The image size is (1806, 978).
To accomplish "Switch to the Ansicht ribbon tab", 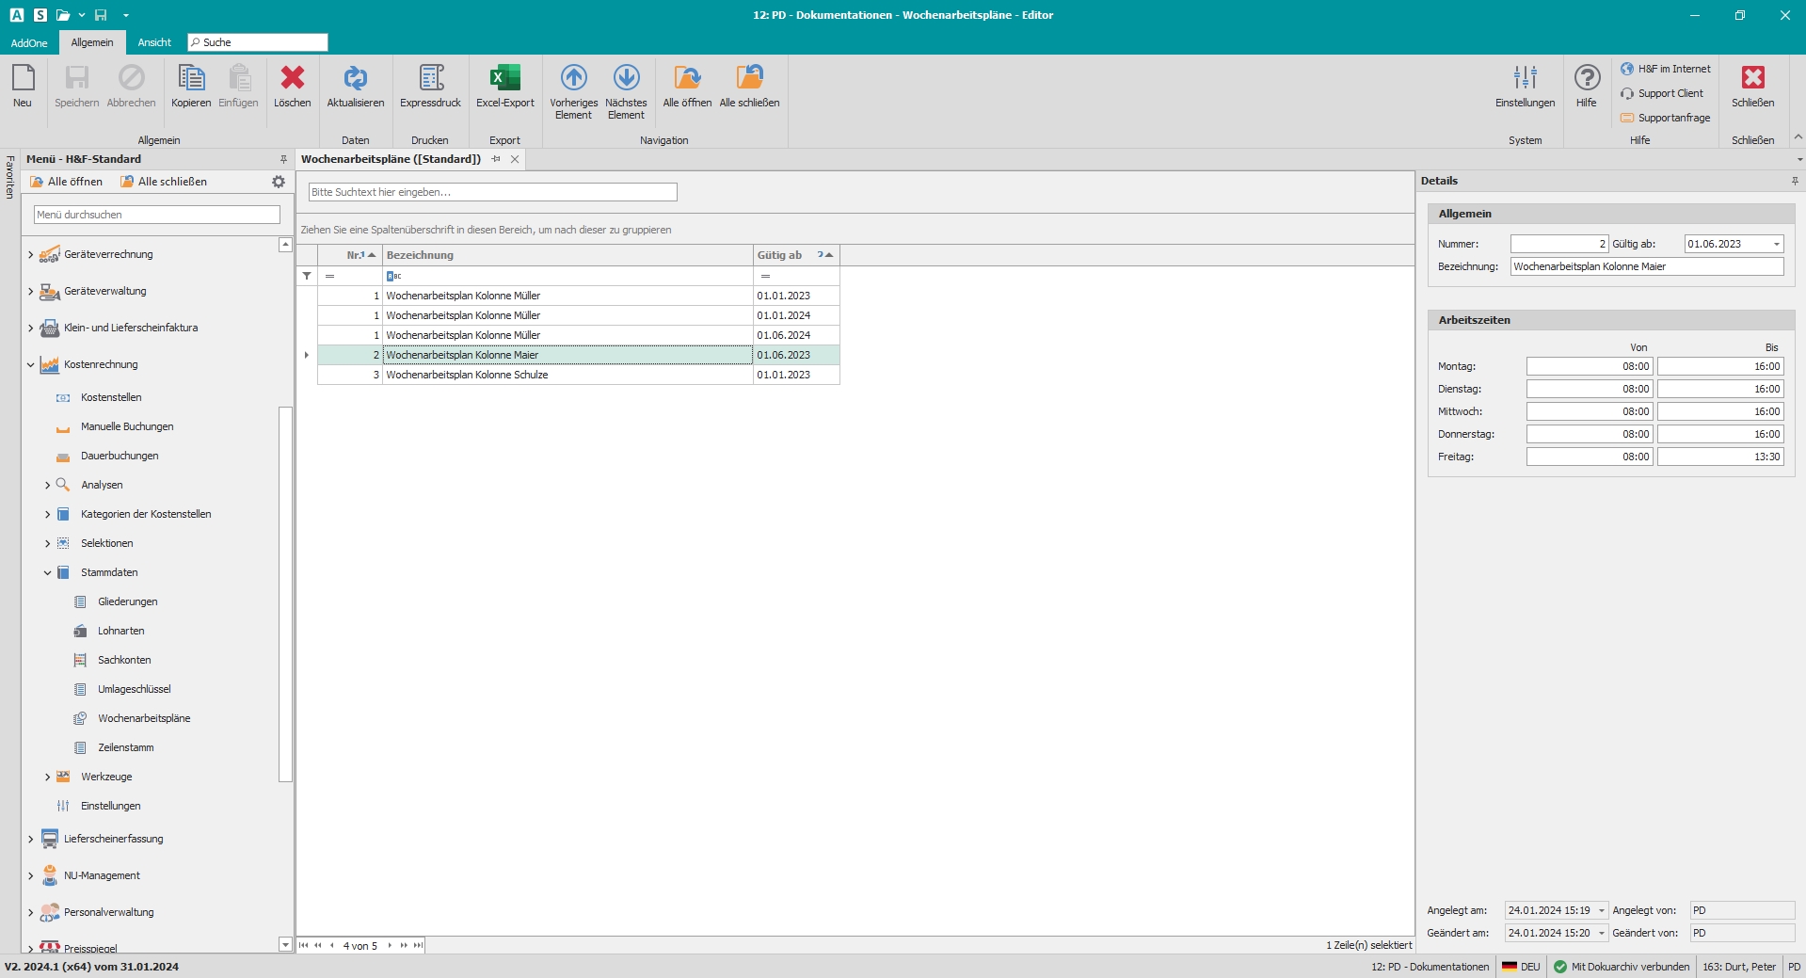I will [x=154, y=42].
